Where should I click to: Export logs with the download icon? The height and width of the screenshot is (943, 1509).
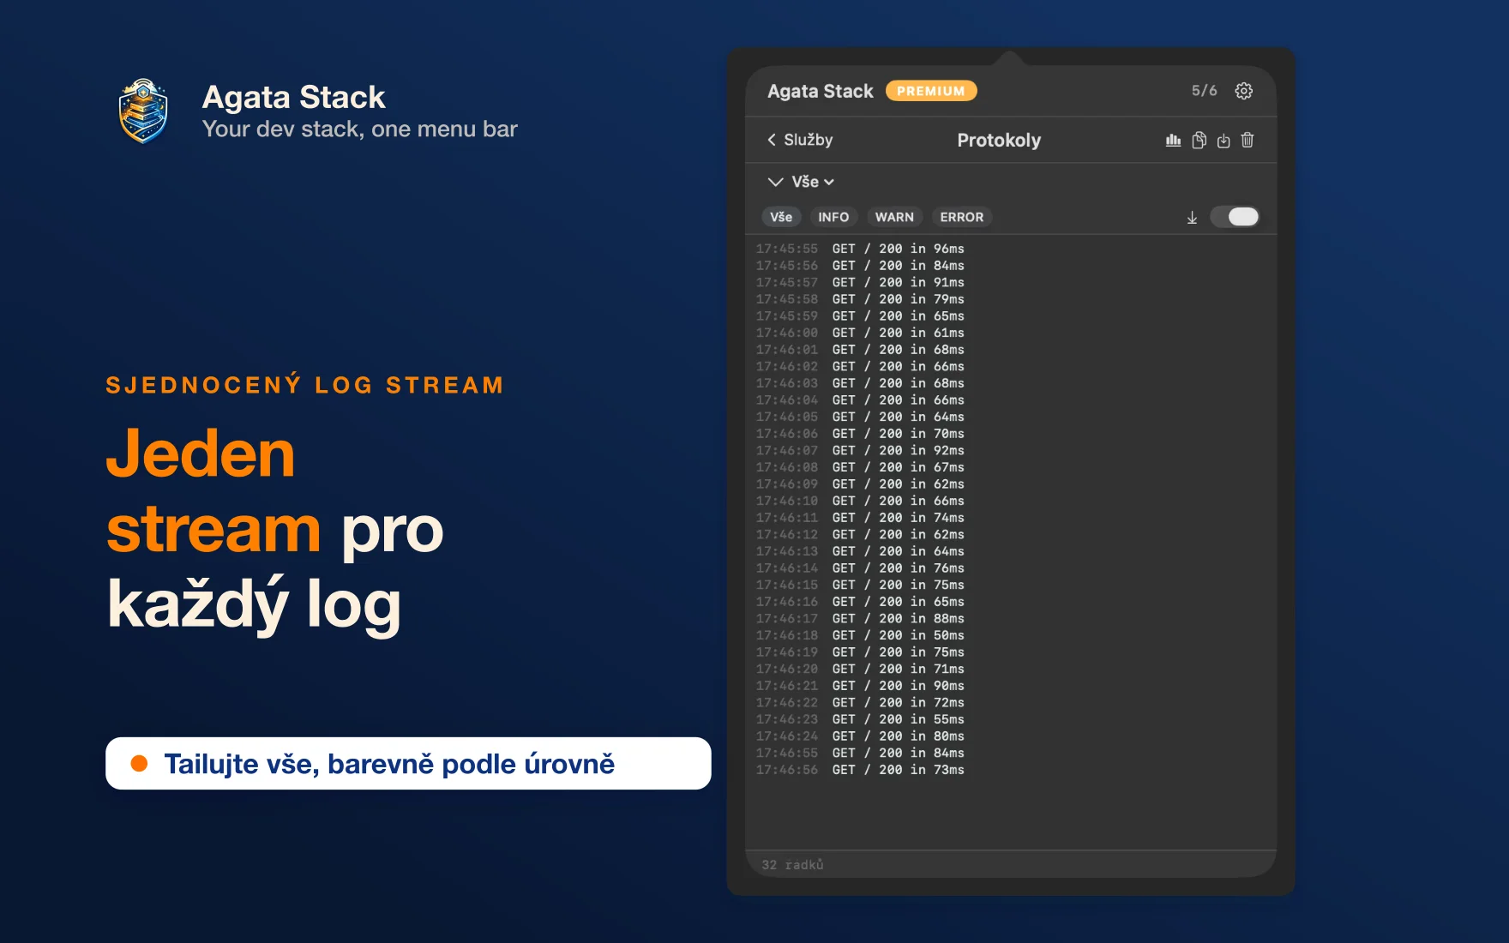[1223, 141]
